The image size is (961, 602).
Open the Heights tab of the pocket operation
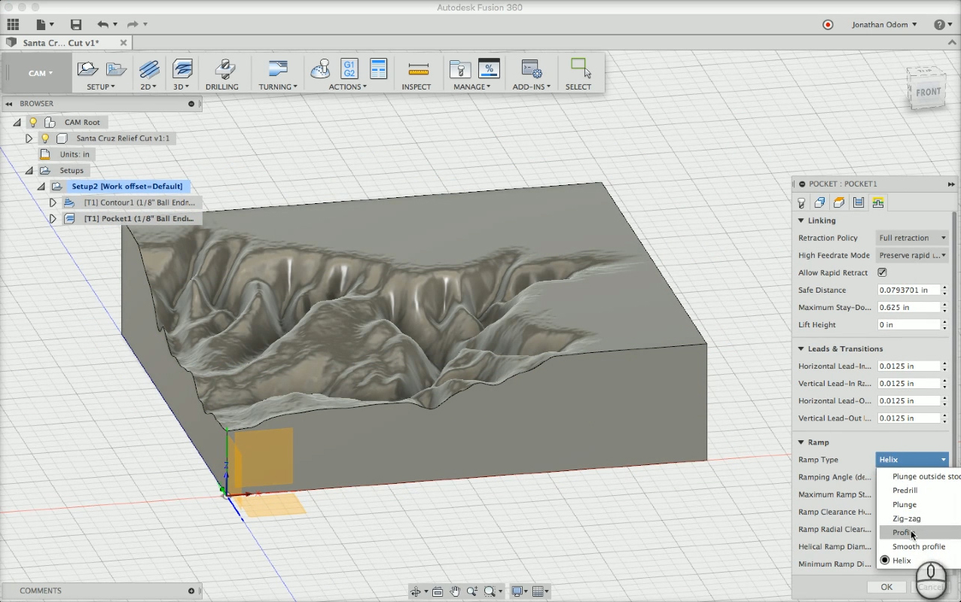point(838,202)
